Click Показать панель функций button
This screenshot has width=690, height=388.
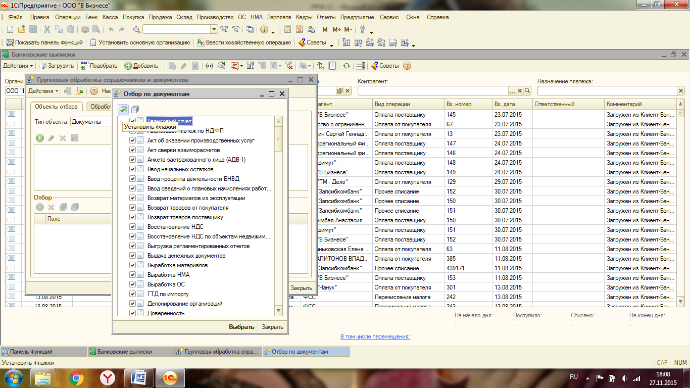point(45,43)
